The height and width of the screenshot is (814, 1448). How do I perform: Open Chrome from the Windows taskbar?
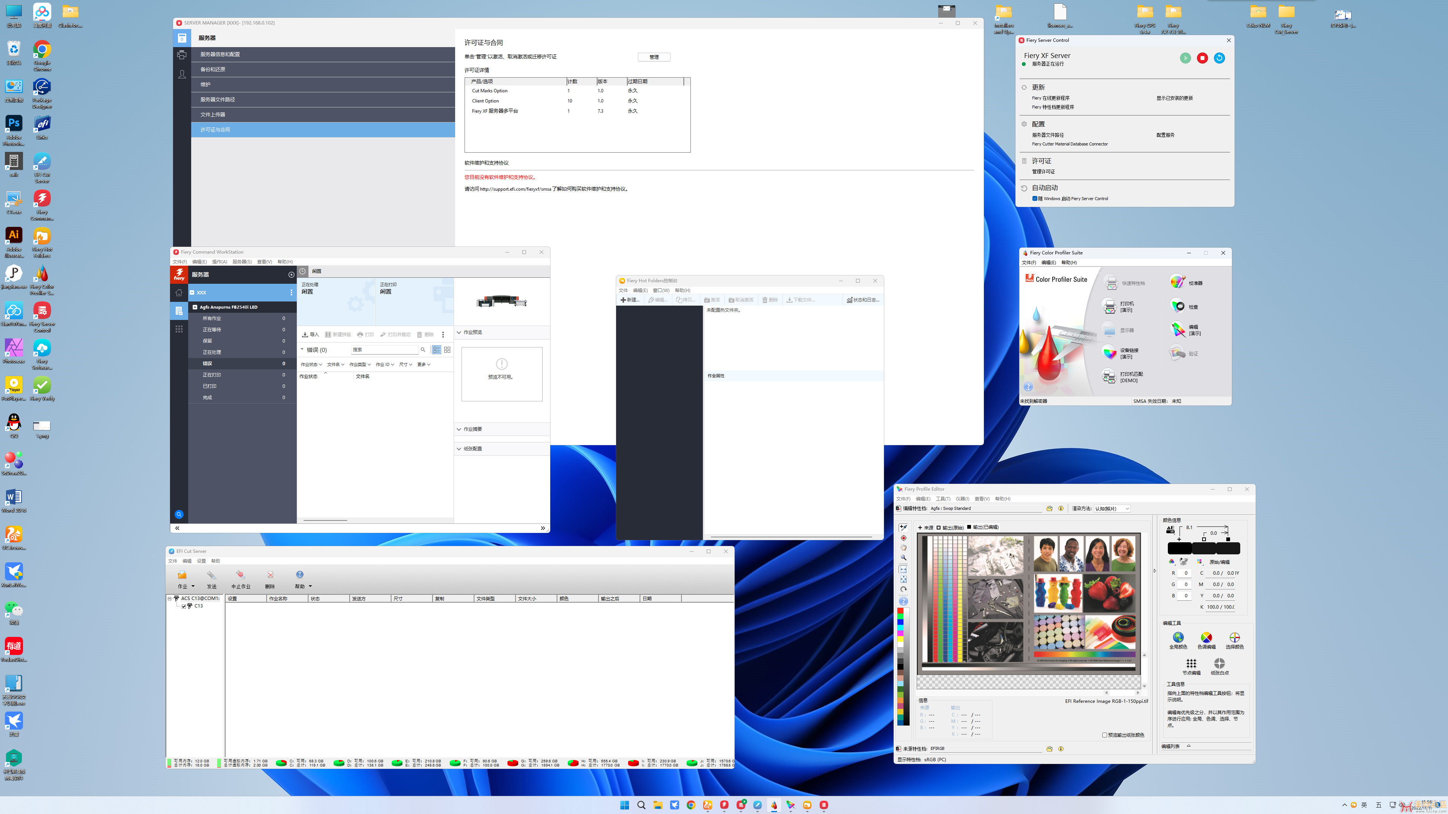pos(691,805)
